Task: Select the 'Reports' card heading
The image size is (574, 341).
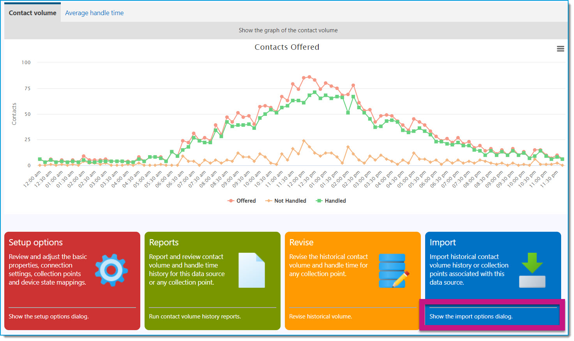Action: tap(164, 242)
